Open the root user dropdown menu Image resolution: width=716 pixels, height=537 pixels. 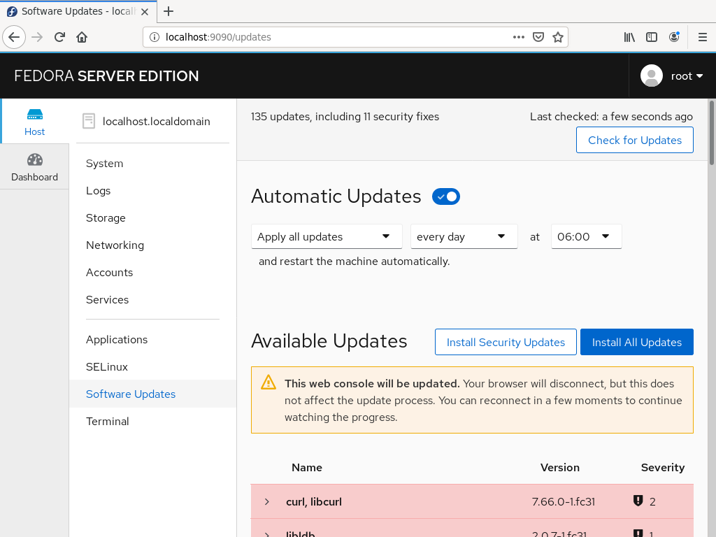687,76
